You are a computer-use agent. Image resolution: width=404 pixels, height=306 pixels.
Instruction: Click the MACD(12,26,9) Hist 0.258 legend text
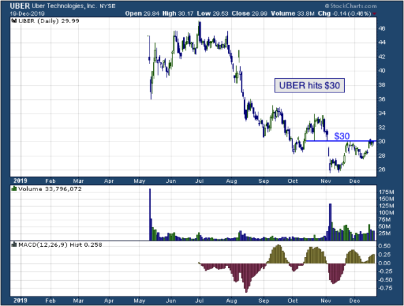[x=61, y=244]
